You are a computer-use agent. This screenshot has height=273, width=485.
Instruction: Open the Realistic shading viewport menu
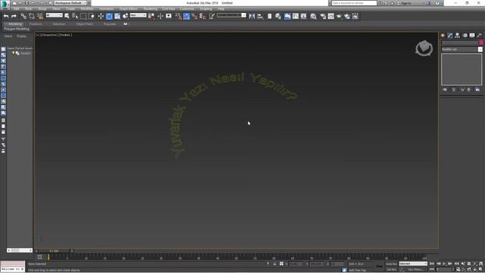pyautogui.click(x=65, y=35)
